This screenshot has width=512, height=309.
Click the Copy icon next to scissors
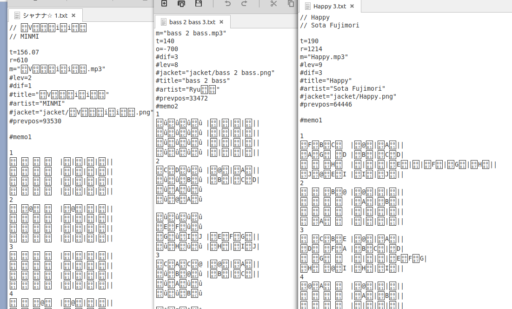click(291, 4)
